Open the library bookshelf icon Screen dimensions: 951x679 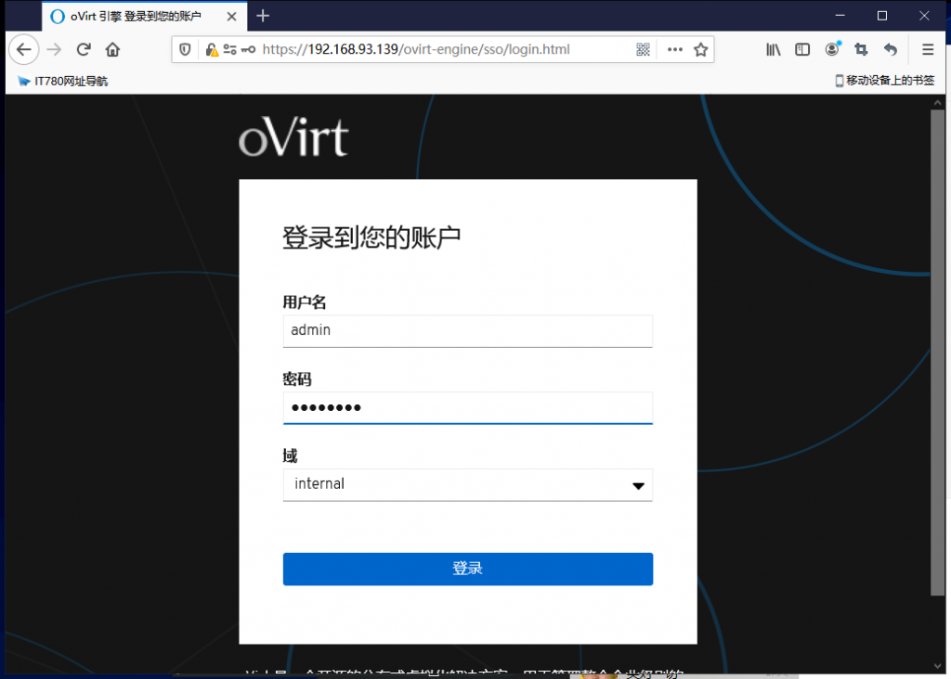(774, 49)
